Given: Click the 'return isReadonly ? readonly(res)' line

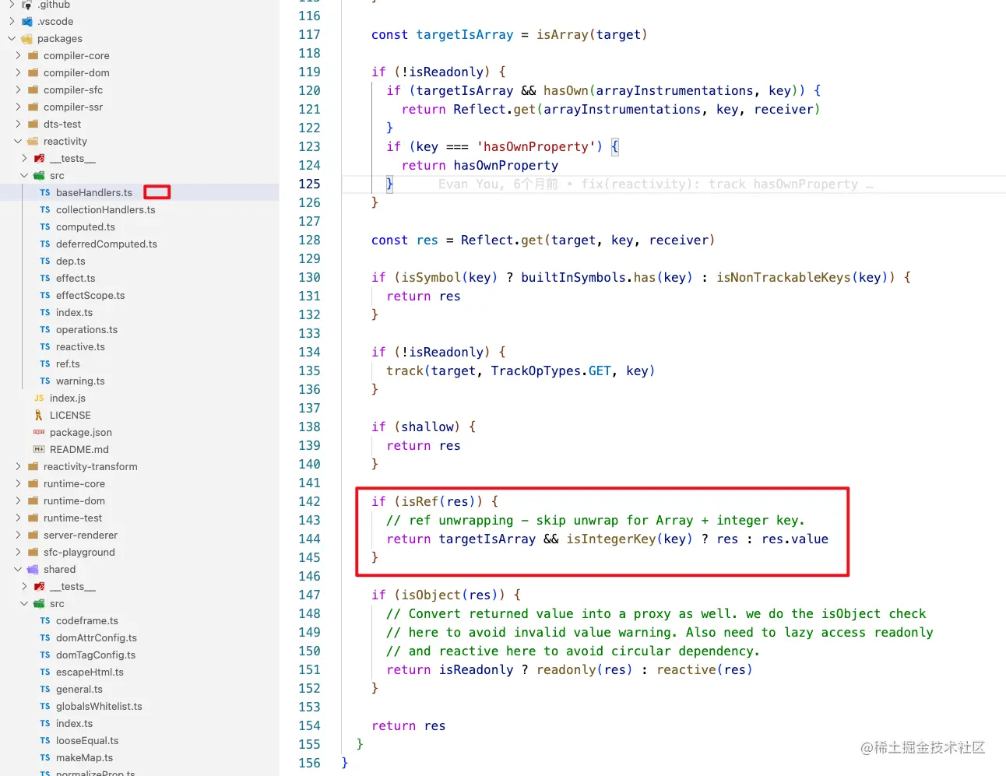Looking at the screenshot, I should tap(569, 670).
